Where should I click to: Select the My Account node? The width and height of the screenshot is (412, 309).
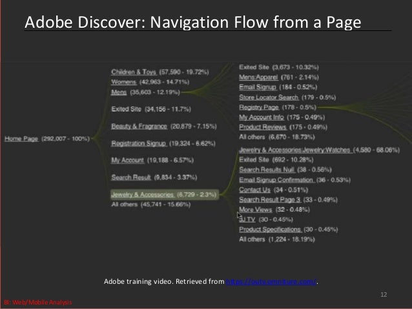pyautogui.click(x=128, y=160)
